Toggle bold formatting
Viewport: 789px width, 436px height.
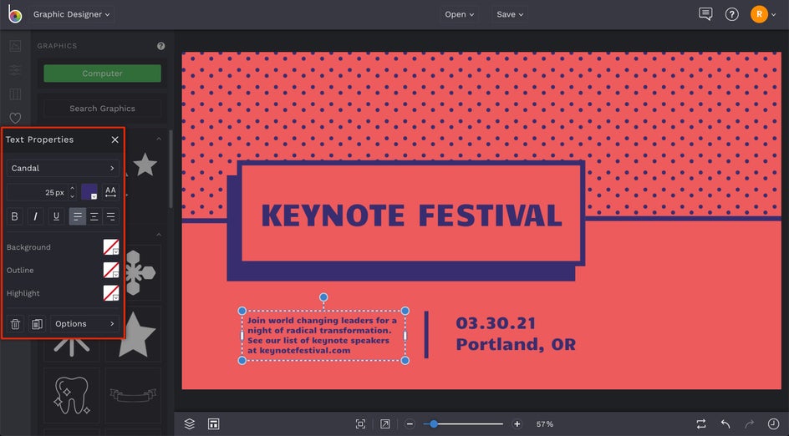point(14,216)
